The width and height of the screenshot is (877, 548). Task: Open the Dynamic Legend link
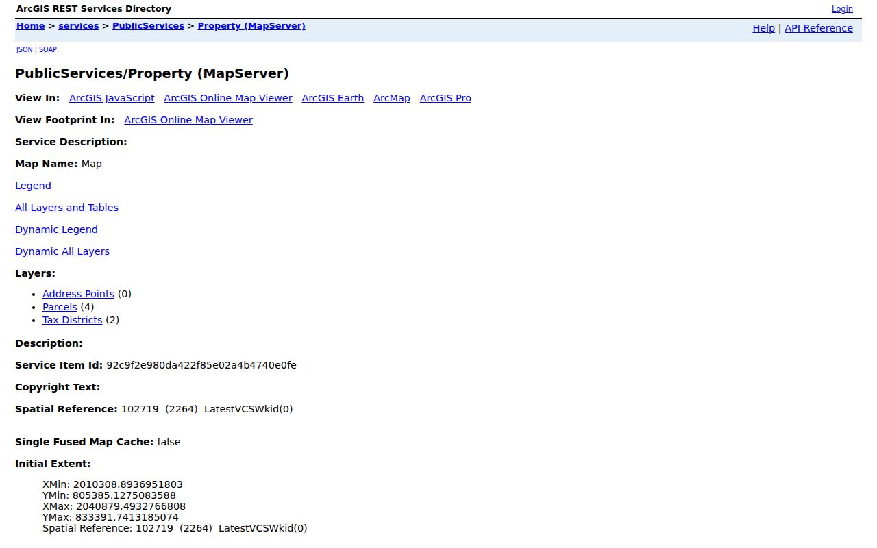56,229
